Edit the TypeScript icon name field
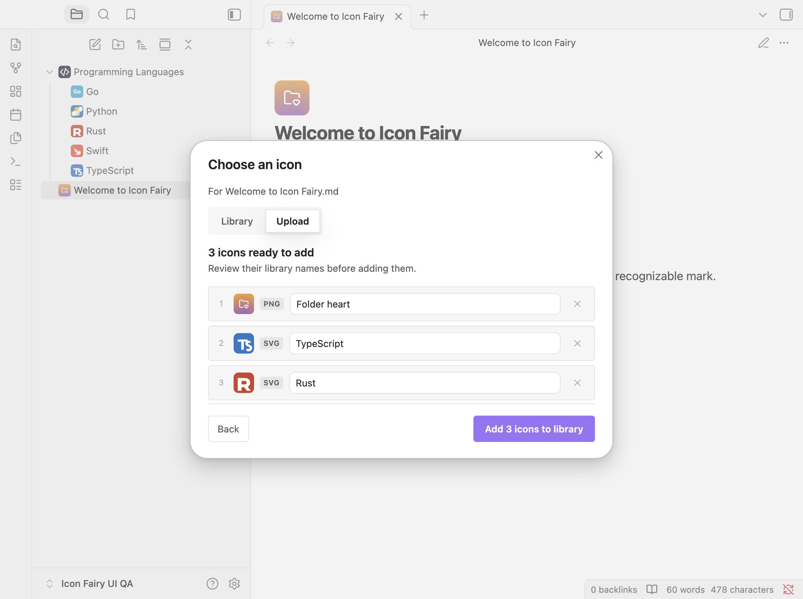Screen dimensions: 803x599 (x=425, y=343)
